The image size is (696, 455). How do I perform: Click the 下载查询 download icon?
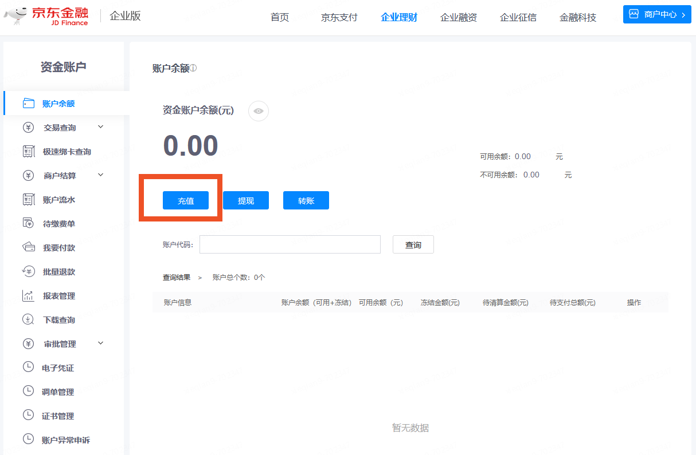[x=29, y=320]
